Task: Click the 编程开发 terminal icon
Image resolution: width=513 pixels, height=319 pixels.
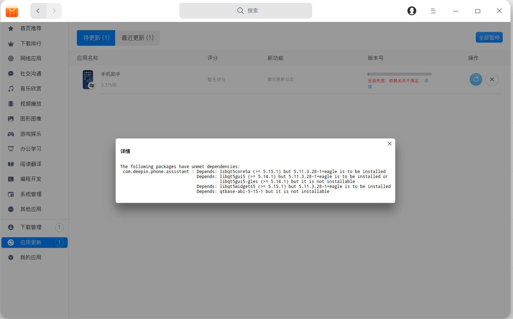Action: click(11, 179)
